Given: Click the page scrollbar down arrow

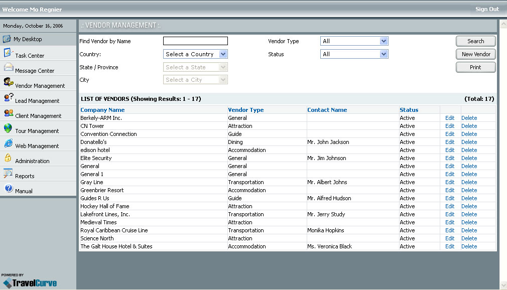Looking at the screenshot, I should point(503,285).
